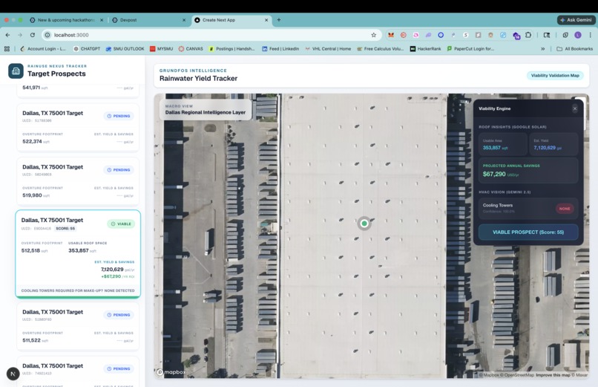Click the 353,857 usable roof space value
Viewport: 598px width, 387px height.
tap(82, 251)
